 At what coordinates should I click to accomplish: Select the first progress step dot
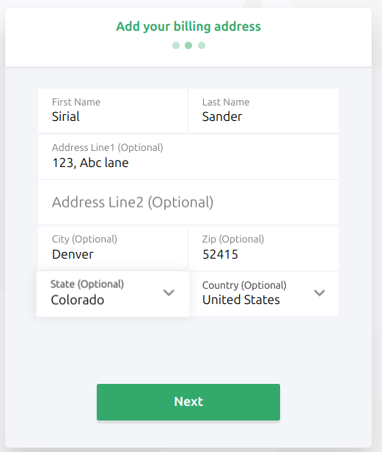point(176,45)
